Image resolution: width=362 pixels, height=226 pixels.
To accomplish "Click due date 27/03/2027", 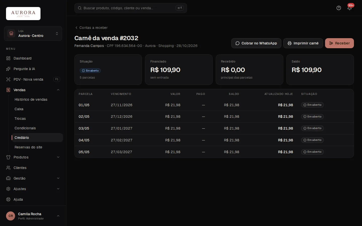I will tap(121, 152).
